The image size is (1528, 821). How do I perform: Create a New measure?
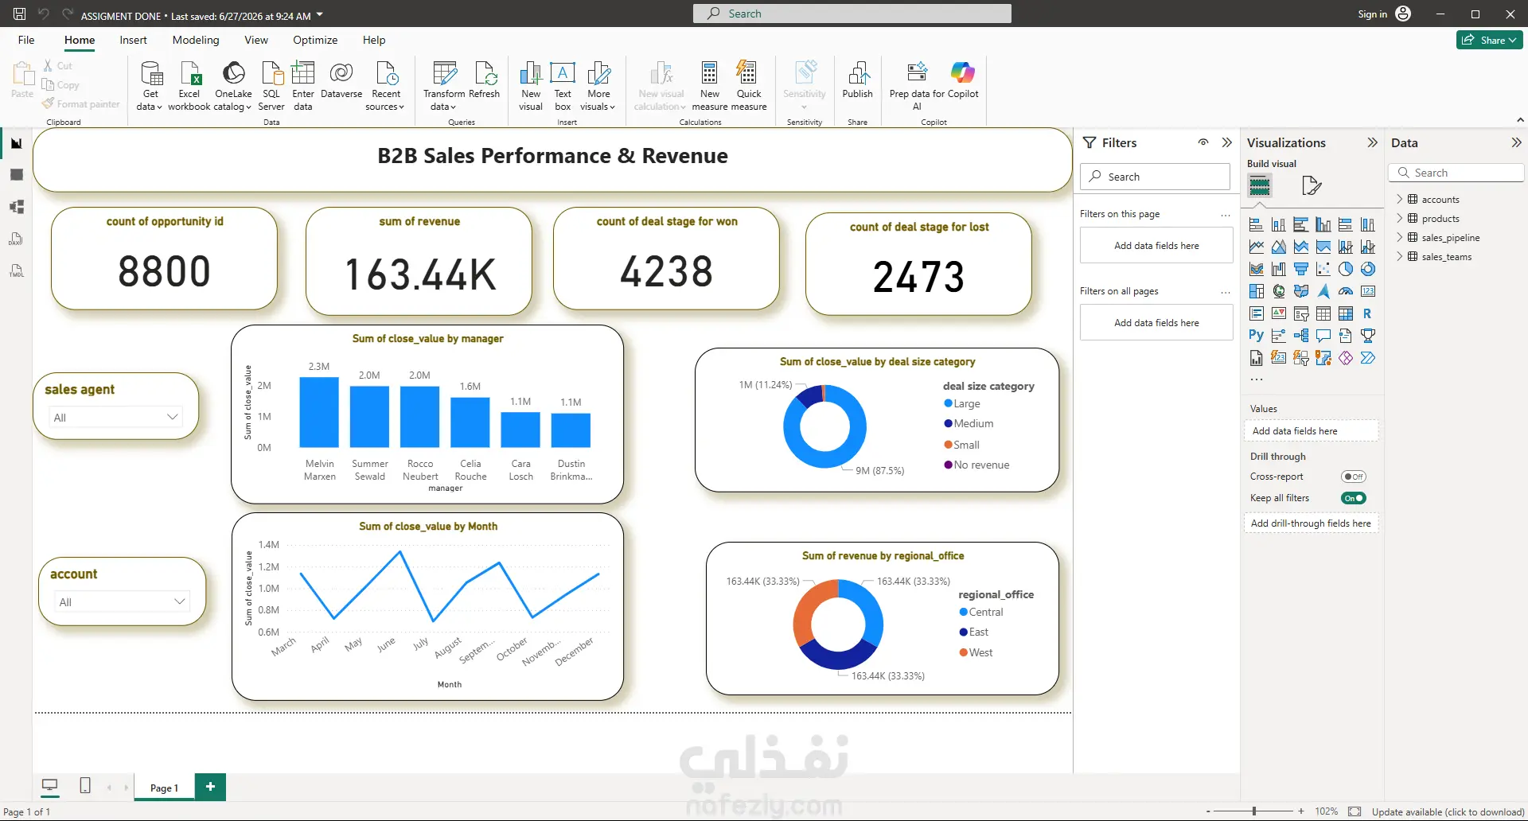[x=709, y=85]
